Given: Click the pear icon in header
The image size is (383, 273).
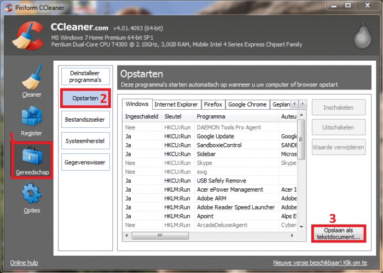Looking at the screenshot, I should (x=363, y=35).
